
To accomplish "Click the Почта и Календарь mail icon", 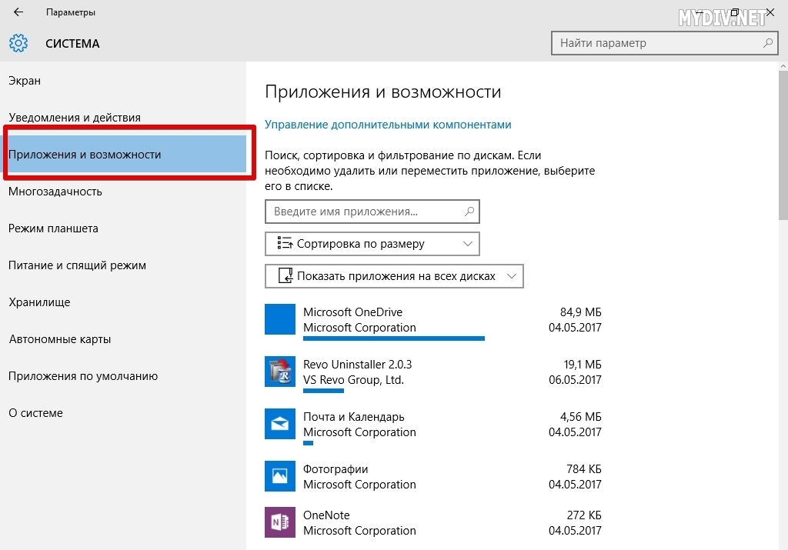I will coord(280,424).
